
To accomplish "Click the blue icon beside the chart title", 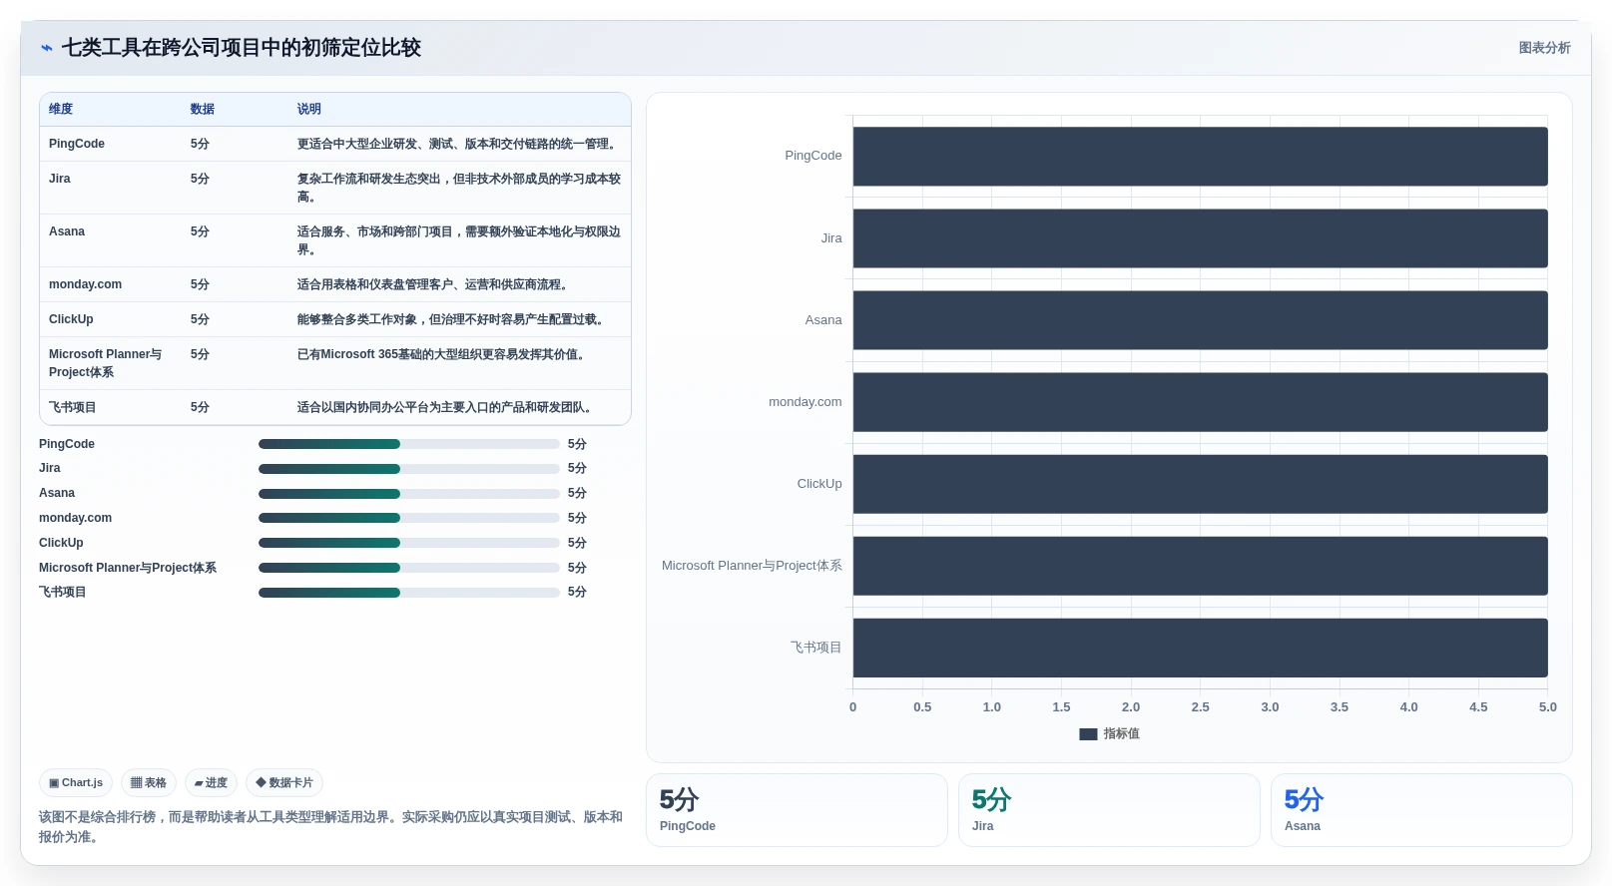I will [46, 48].
